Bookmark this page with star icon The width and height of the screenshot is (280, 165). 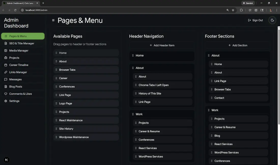click(233, 10)
